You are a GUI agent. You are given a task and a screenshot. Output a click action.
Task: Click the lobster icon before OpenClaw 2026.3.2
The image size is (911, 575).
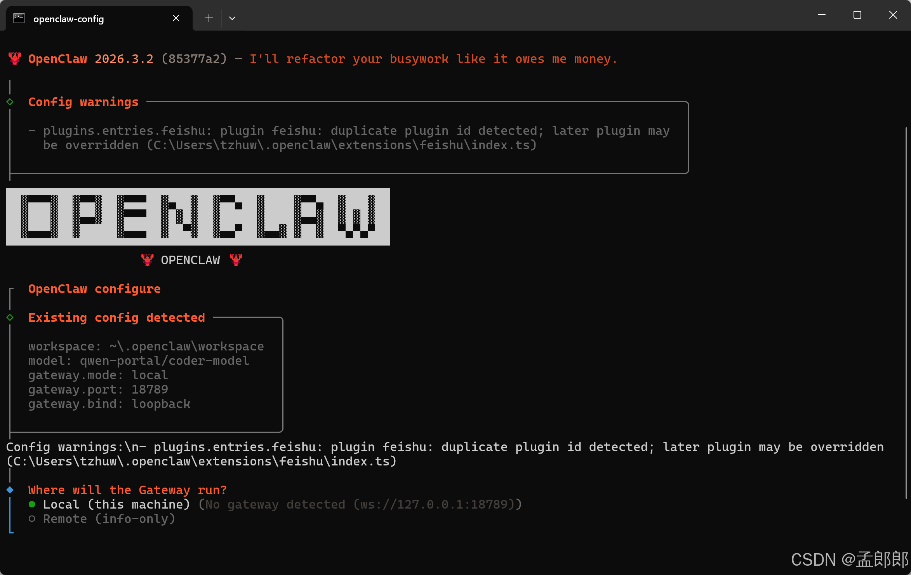coord(14,58)
